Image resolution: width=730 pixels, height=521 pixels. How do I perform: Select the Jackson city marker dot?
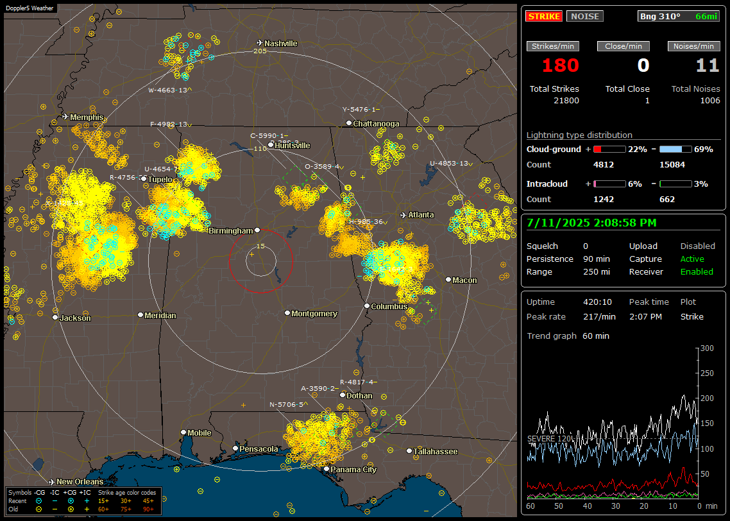[55, 317]
